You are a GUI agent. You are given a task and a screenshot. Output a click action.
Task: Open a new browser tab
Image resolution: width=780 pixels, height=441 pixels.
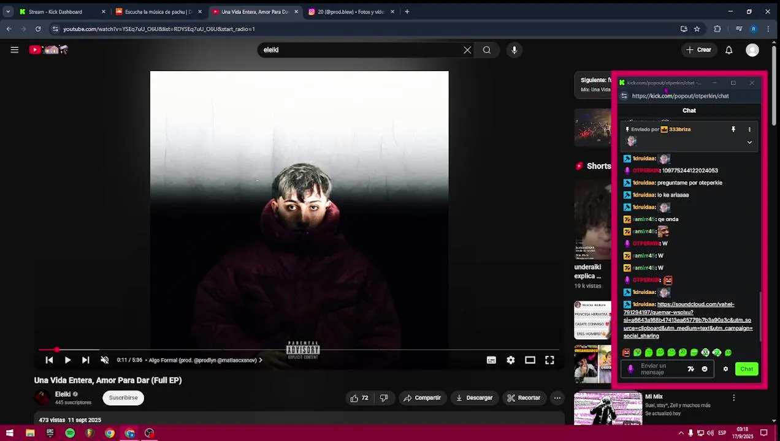pos(407,12)
